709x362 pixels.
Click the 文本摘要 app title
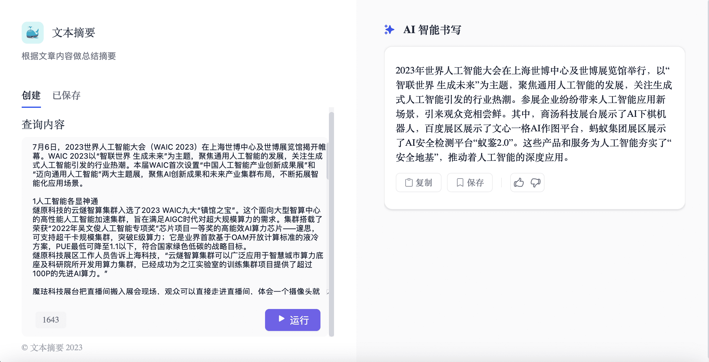pos(73,33)
